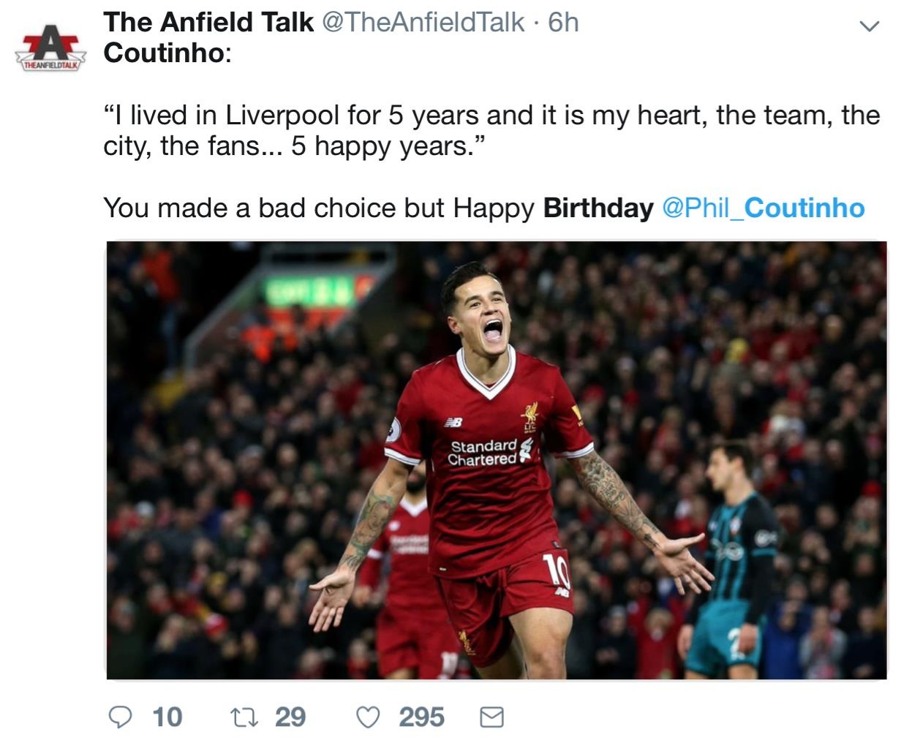Click the @TheAnfieldTalk handle
Image resolution: width=901 pixels, height=743 pixels.
pos(423,23)
